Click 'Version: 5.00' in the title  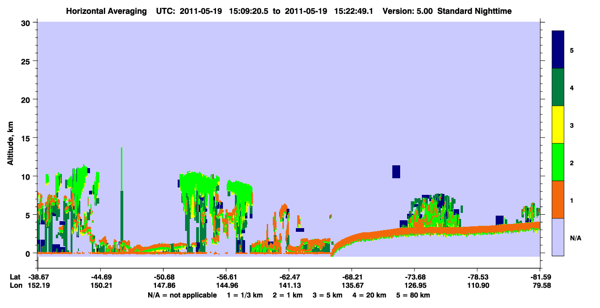point(407,11)
